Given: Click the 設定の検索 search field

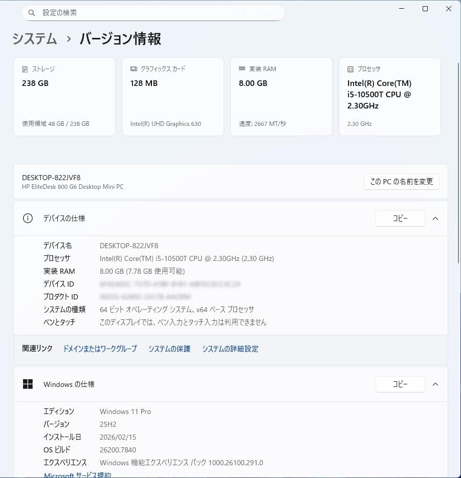Looking at the screenshot, I should pos(153,13).
